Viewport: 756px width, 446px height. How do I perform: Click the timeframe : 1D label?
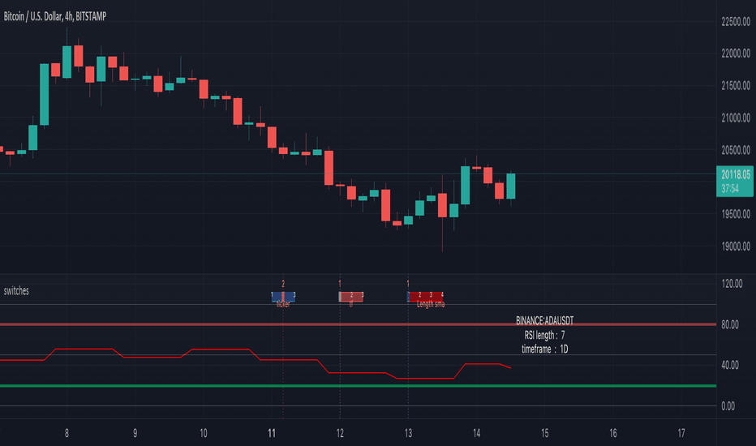[544, 349]
